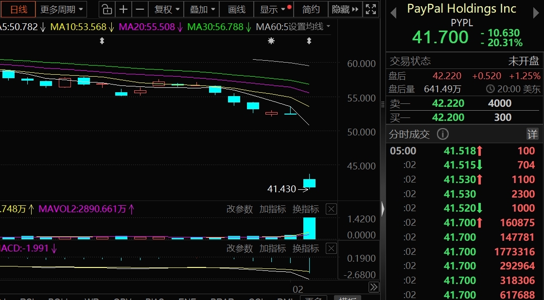This screenshot has width=544, height=300.
Task: Click the 未开盘 trading status
Action: point(524,61)
